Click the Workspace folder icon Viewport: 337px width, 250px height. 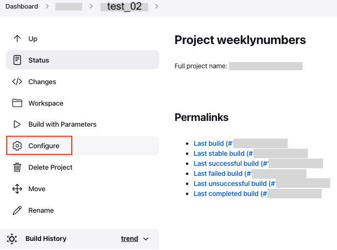click(17, 103)
